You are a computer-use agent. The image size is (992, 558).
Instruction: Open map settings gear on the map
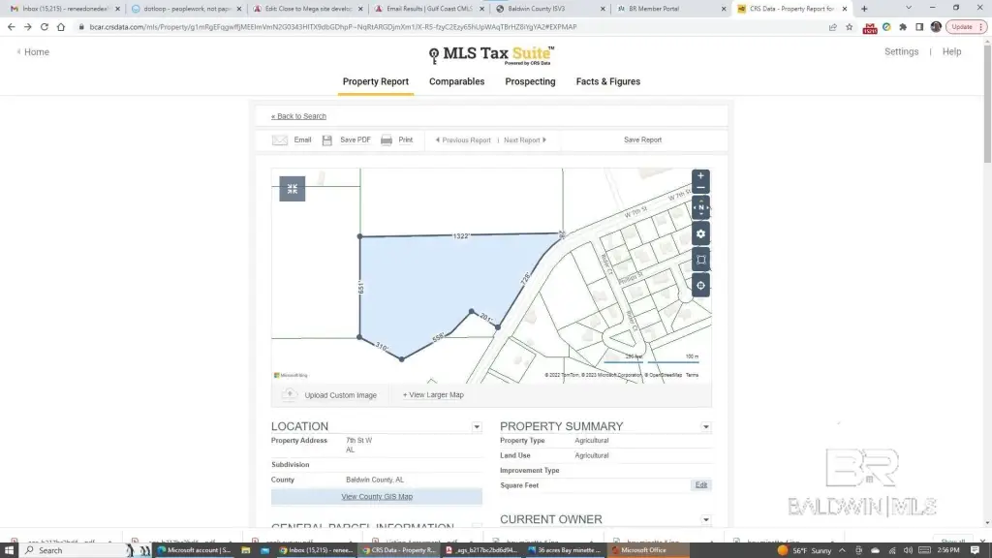tap(700, 234)
